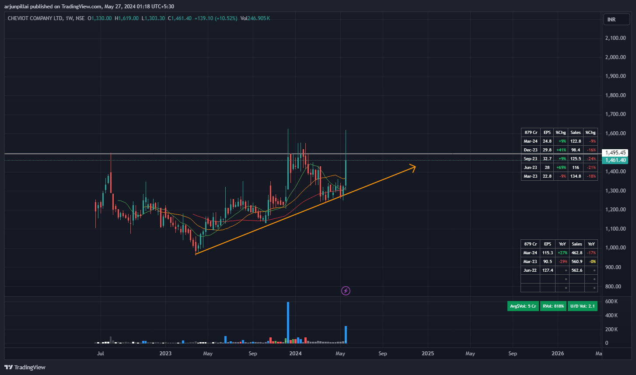Click the Sales value 125.5
Viewport: 636px width, 375px height.
click(576, 158)
